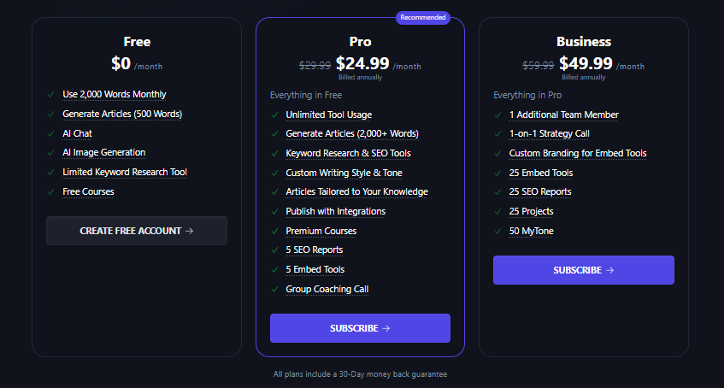
Task: Click checkmark next to 50 MyTone
Action: coord(497,231)
